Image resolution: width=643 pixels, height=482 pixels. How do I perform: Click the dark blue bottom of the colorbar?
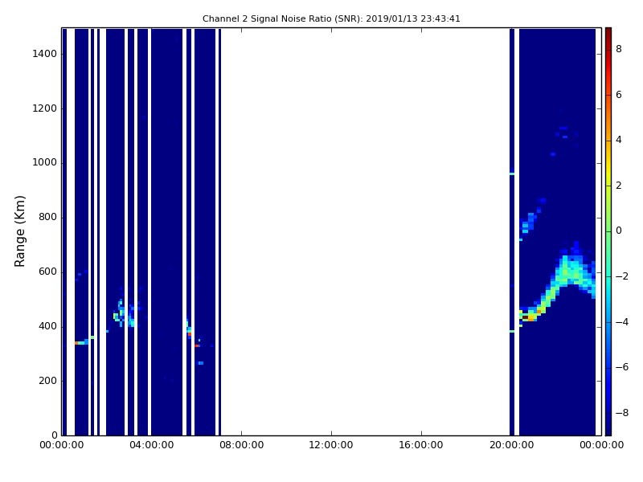tap(608, 428)
